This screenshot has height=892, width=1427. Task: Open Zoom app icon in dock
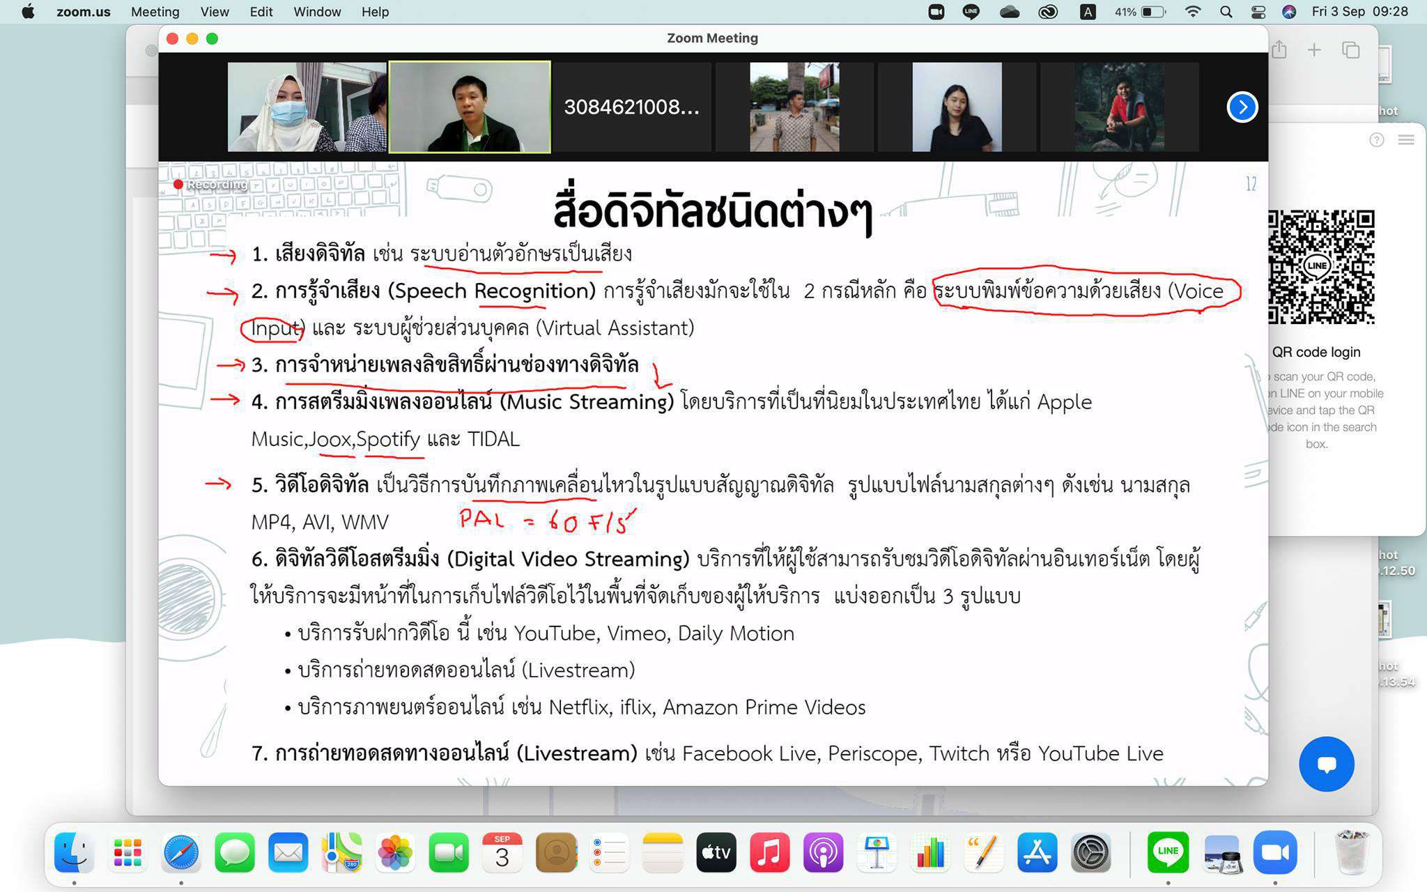[1275, 852]
